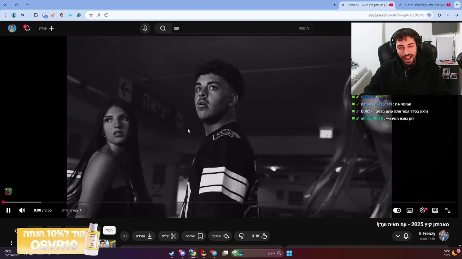
Task: Open amir200616 chat username
Action: (372, 118)
